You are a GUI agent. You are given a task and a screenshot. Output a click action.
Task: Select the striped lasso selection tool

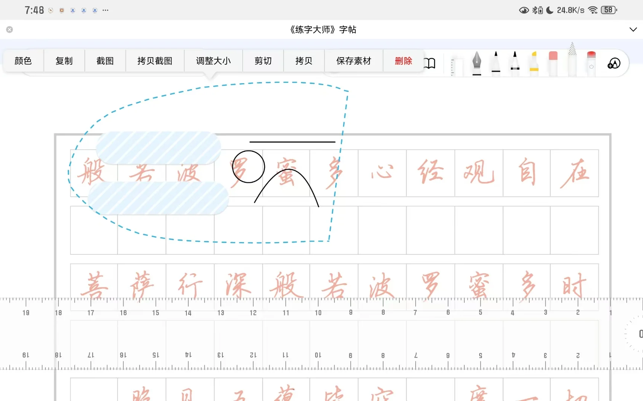tap(572, 59)
